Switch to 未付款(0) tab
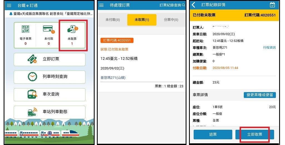The image size is (285, 145). [113, 20]
